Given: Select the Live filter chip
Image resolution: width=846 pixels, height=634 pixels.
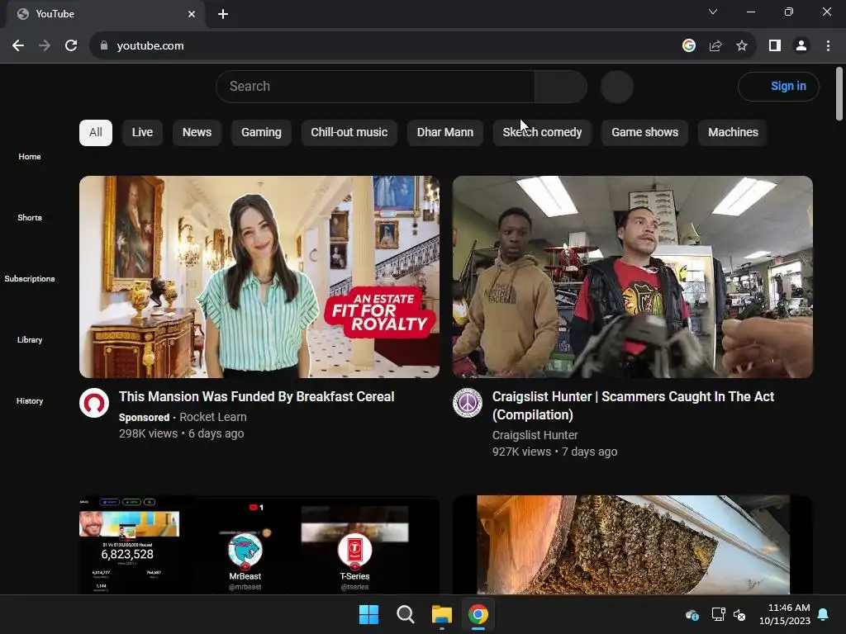Looking at the screenshot, I should click(x=142, y=133).
